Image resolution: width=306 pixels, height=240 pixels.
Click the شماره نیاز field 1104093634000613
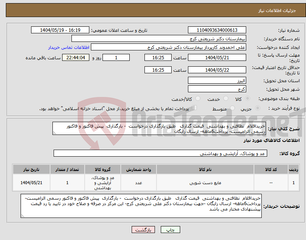pos(217,30)
